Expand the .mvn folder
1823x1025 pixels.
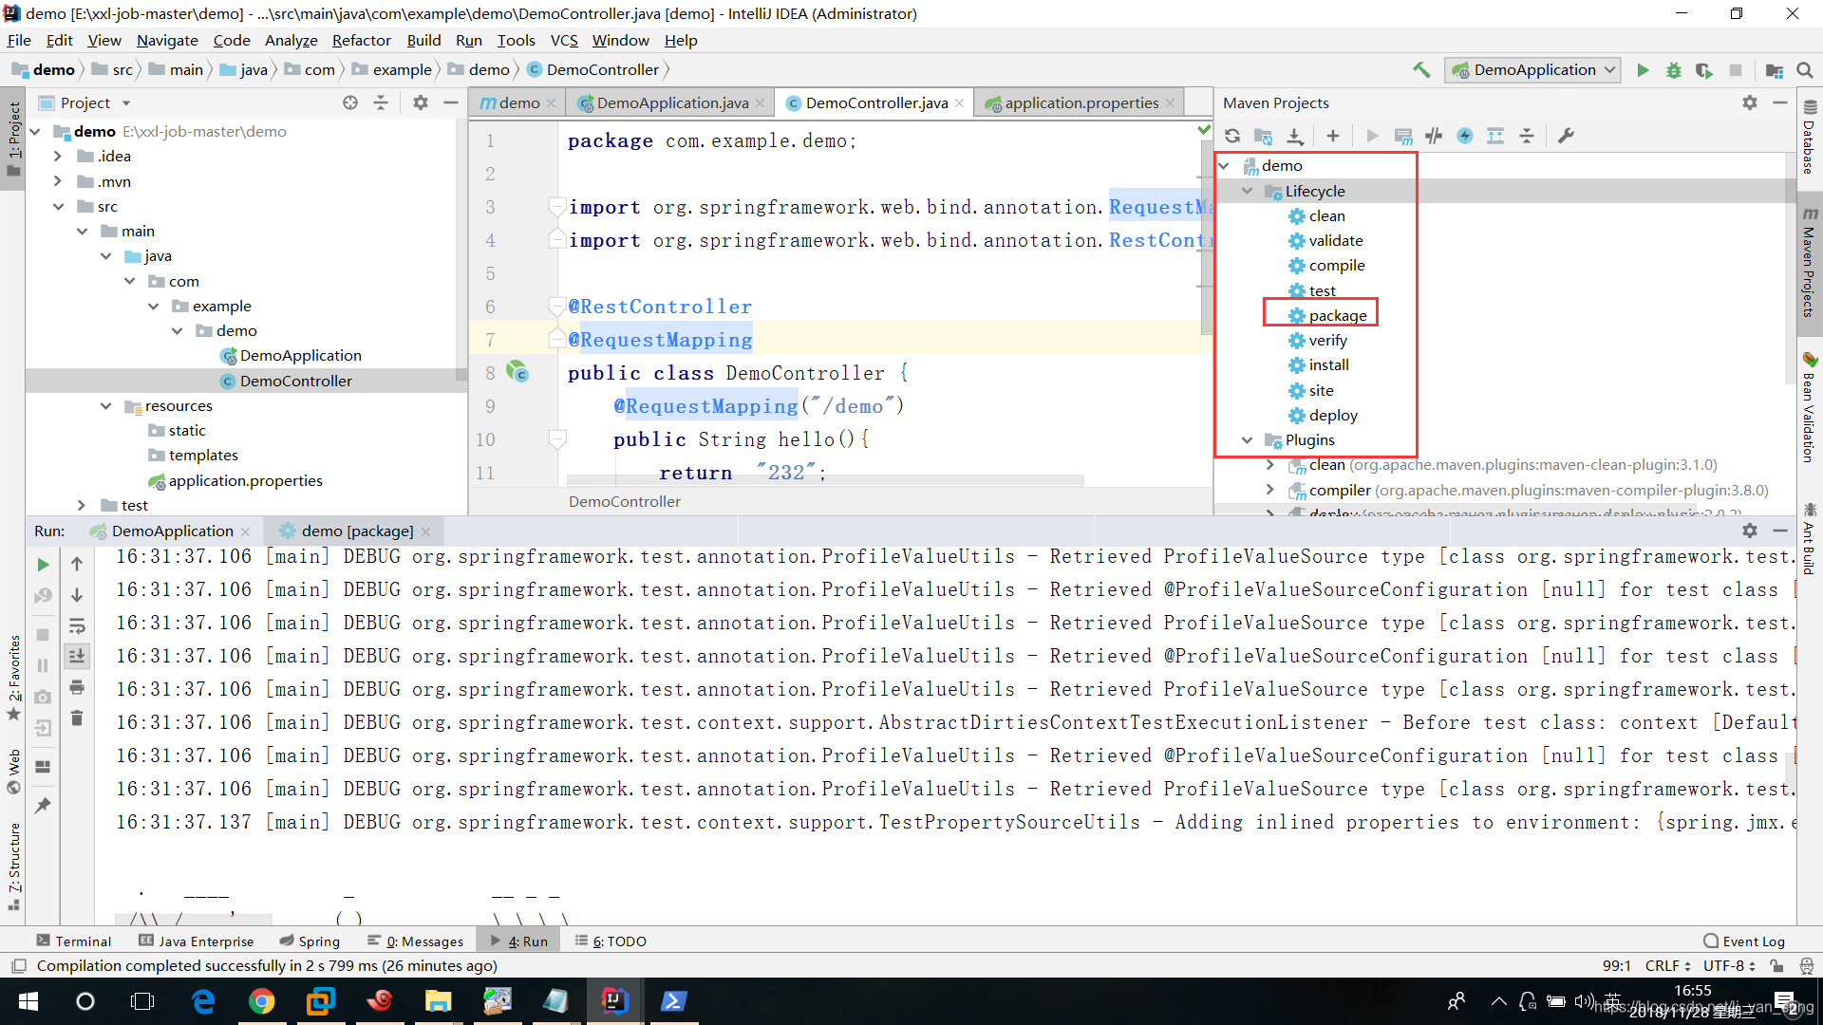click(58, 181)
